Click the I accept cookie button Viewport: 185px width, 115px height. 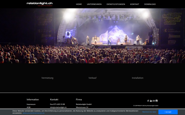click(x=168, y=112)
